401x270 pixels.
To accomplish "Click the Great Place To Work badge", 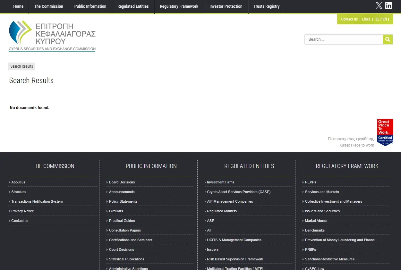I will coord(385,132).
